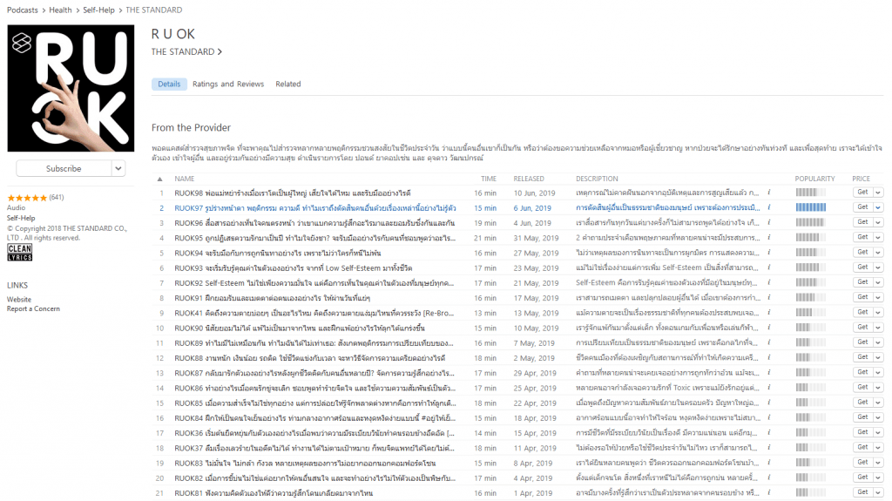
Task: Sort episodes by NAME column
Action: (185, 179)
